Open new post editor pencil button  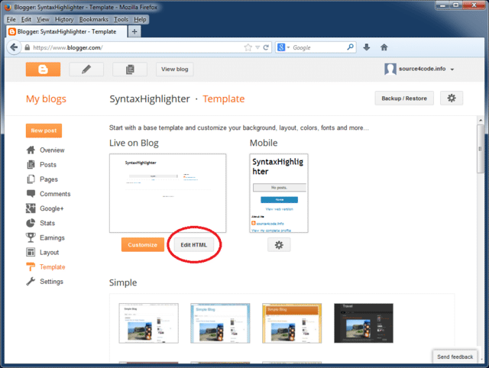pos(86,69)
